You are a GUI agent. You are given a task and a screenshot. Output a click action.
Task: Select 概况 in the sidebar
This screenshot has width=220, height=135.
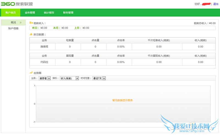(x=13, y=22)
